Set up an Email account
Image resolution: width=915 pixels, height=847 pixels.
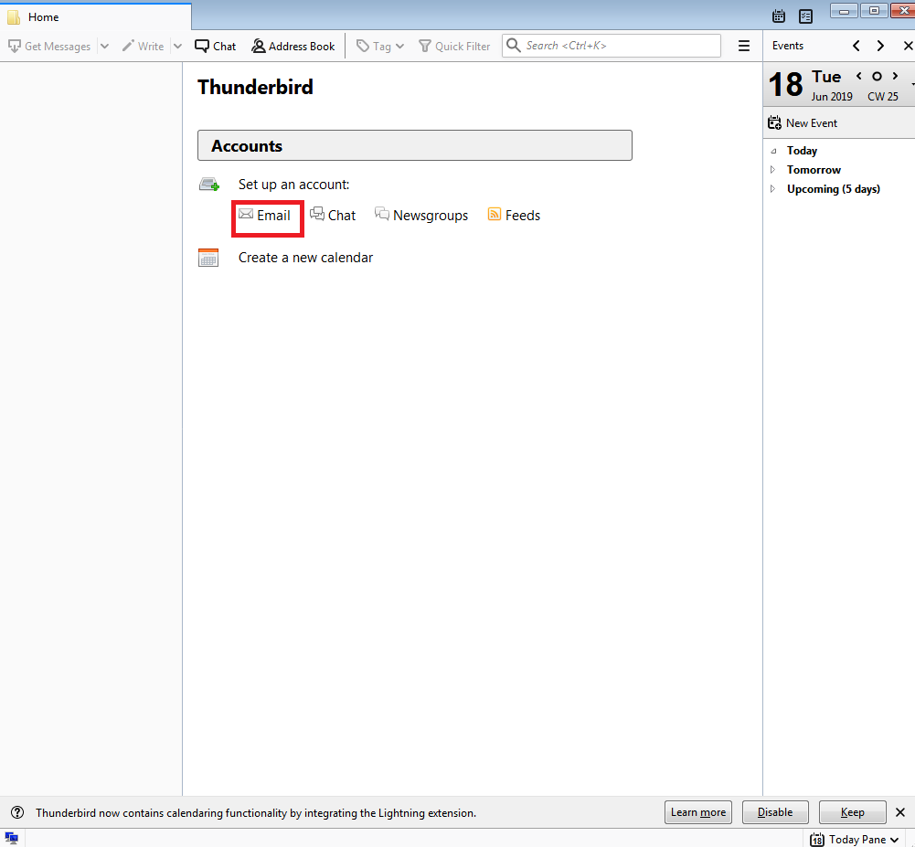tap(265, 216)
